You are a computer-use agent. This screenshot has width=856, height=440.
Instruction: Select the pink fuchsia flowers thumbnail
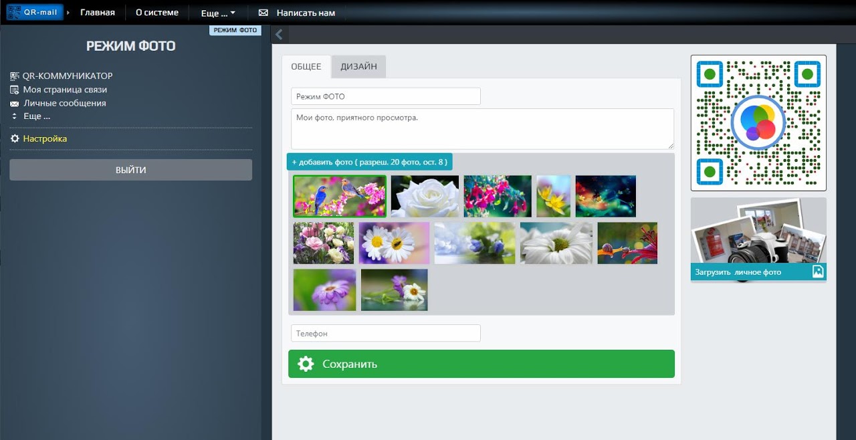click(x=498, y=197)
